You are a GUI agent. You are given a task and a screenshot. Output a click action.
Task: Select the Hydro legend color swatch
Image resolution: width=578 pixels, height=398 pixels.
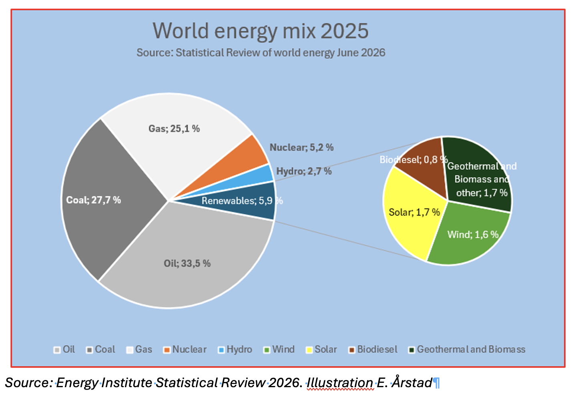click(221, 350)
